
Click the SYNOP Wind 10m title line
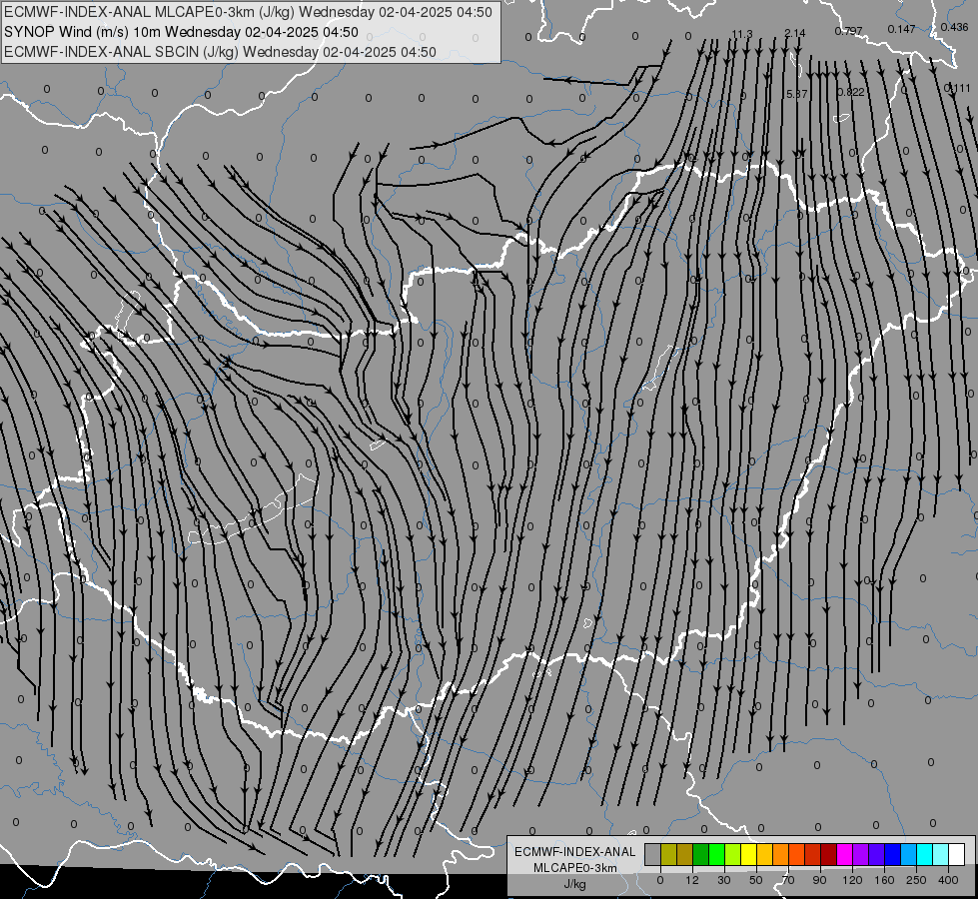tap(182, 32)
